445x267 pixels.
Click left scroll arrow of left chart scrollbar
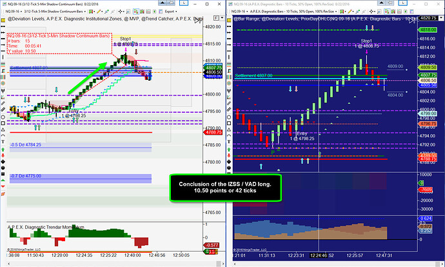click(x=9, y=264)
